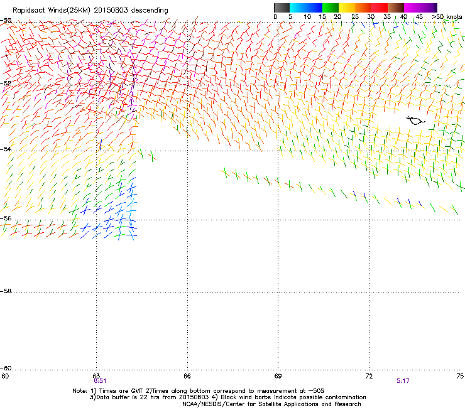Click the -50 latitude label

[x=6, y=21]
